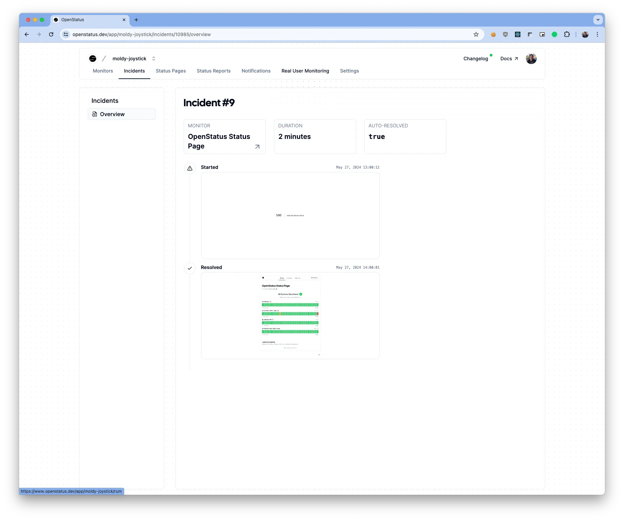Click the green status circle extension icon
Viewport: 624px width, 520px height.
[x=554, y=34]
